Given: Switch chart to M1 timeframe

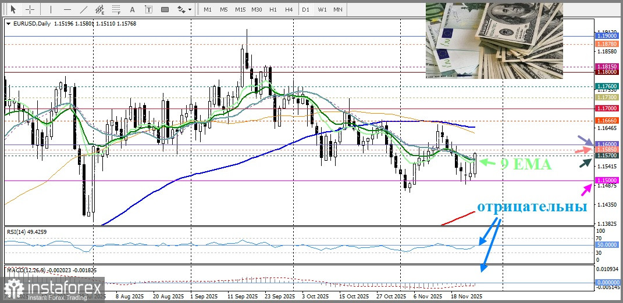Looking at the screenshot, I should (x=208, y=9).
